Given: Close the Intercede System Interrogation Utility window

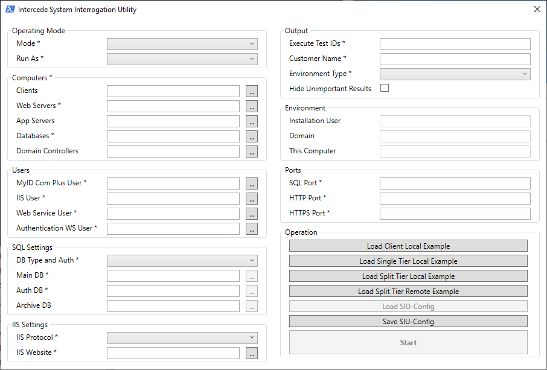Looking at the screenshot, I should pyautogui.click(x=537, y=10).
